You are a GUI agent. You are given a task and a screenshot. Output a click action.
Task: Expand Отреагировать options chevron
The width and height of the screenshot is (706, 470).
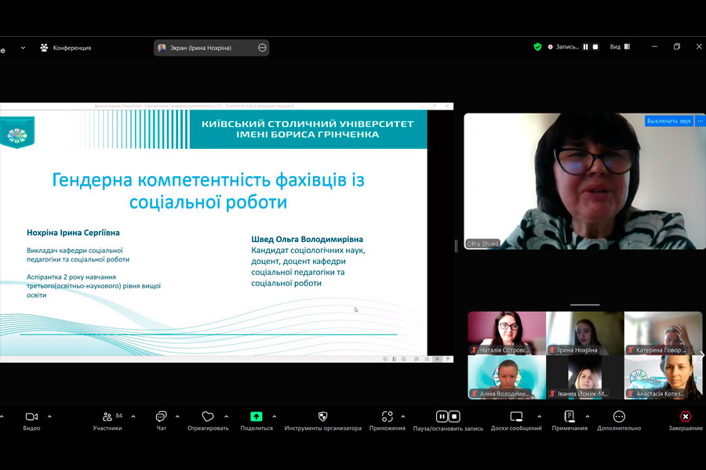pyautogui.click(x=226, y=417)
